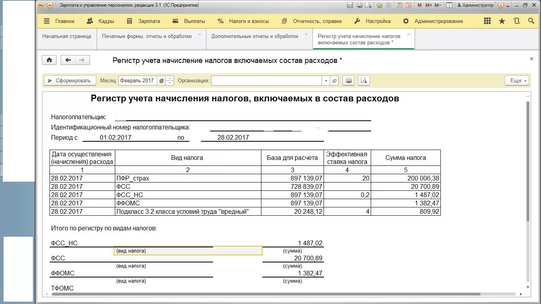Open the calendar tool
This screenshot has height=304, width=541.
click(408, 5)
